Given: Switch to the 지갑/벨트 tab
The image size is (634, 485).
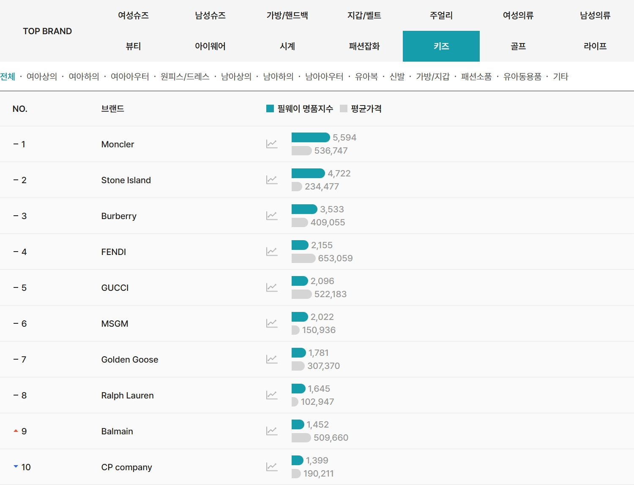Looking at the screenshot, I should [x=364, y=16].
